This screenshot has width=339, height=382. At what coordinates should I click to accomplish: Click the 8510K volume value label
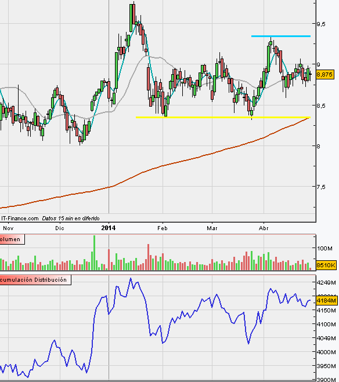coord(326,265)
